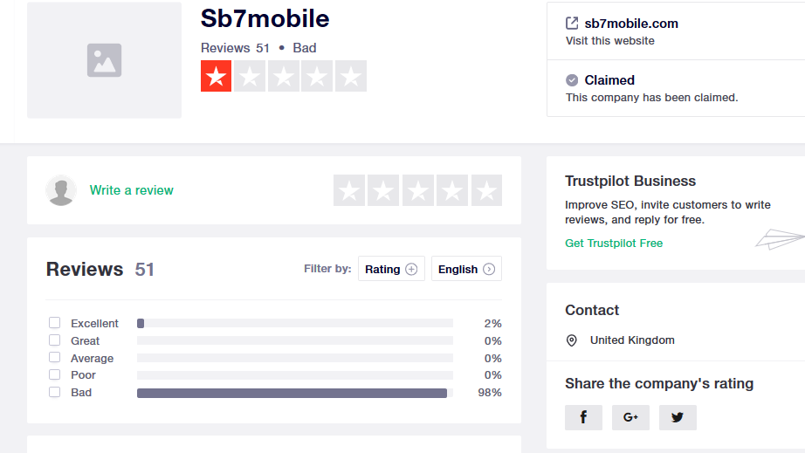Visit the sb7mobile.com website link
Viewport: 805px width, 453px height.
pos(631,24)
